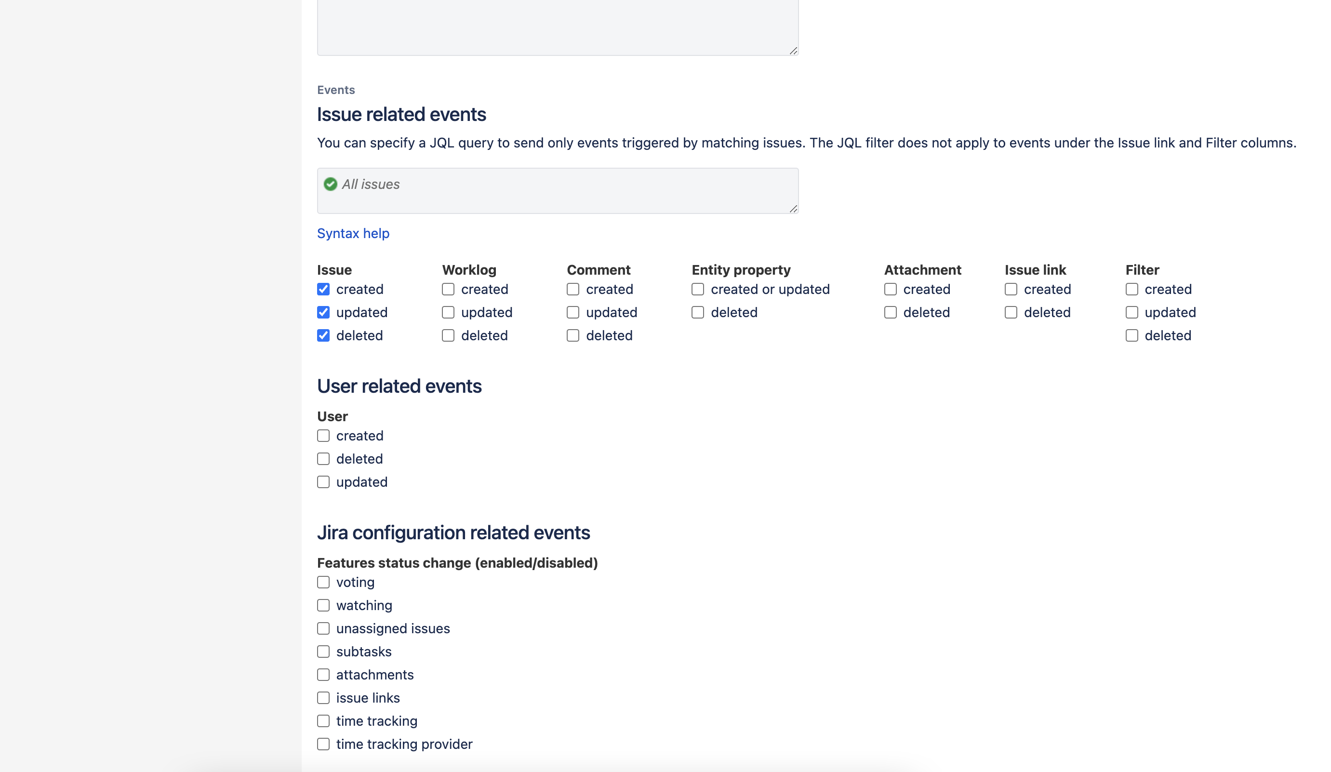
Task: Enable User deleted event
Action: click(323, 458)
